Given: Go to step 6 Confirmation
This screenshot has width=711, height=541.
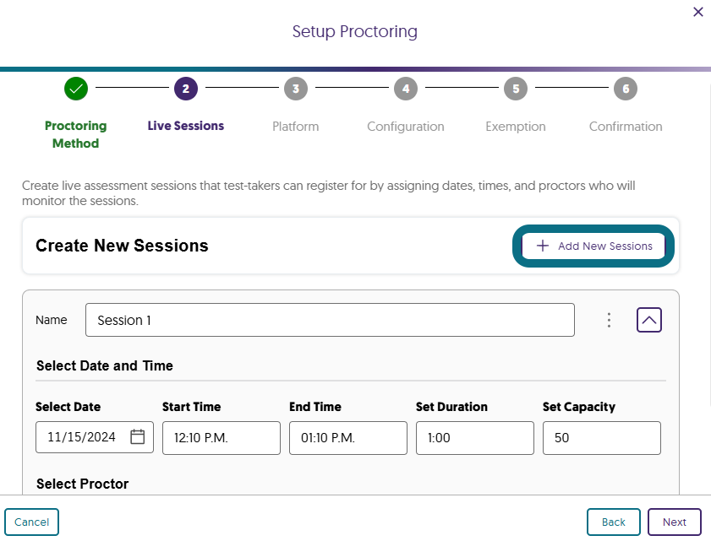Looking at the screenshot, I should pyautogui.click(x=625, y=89).
